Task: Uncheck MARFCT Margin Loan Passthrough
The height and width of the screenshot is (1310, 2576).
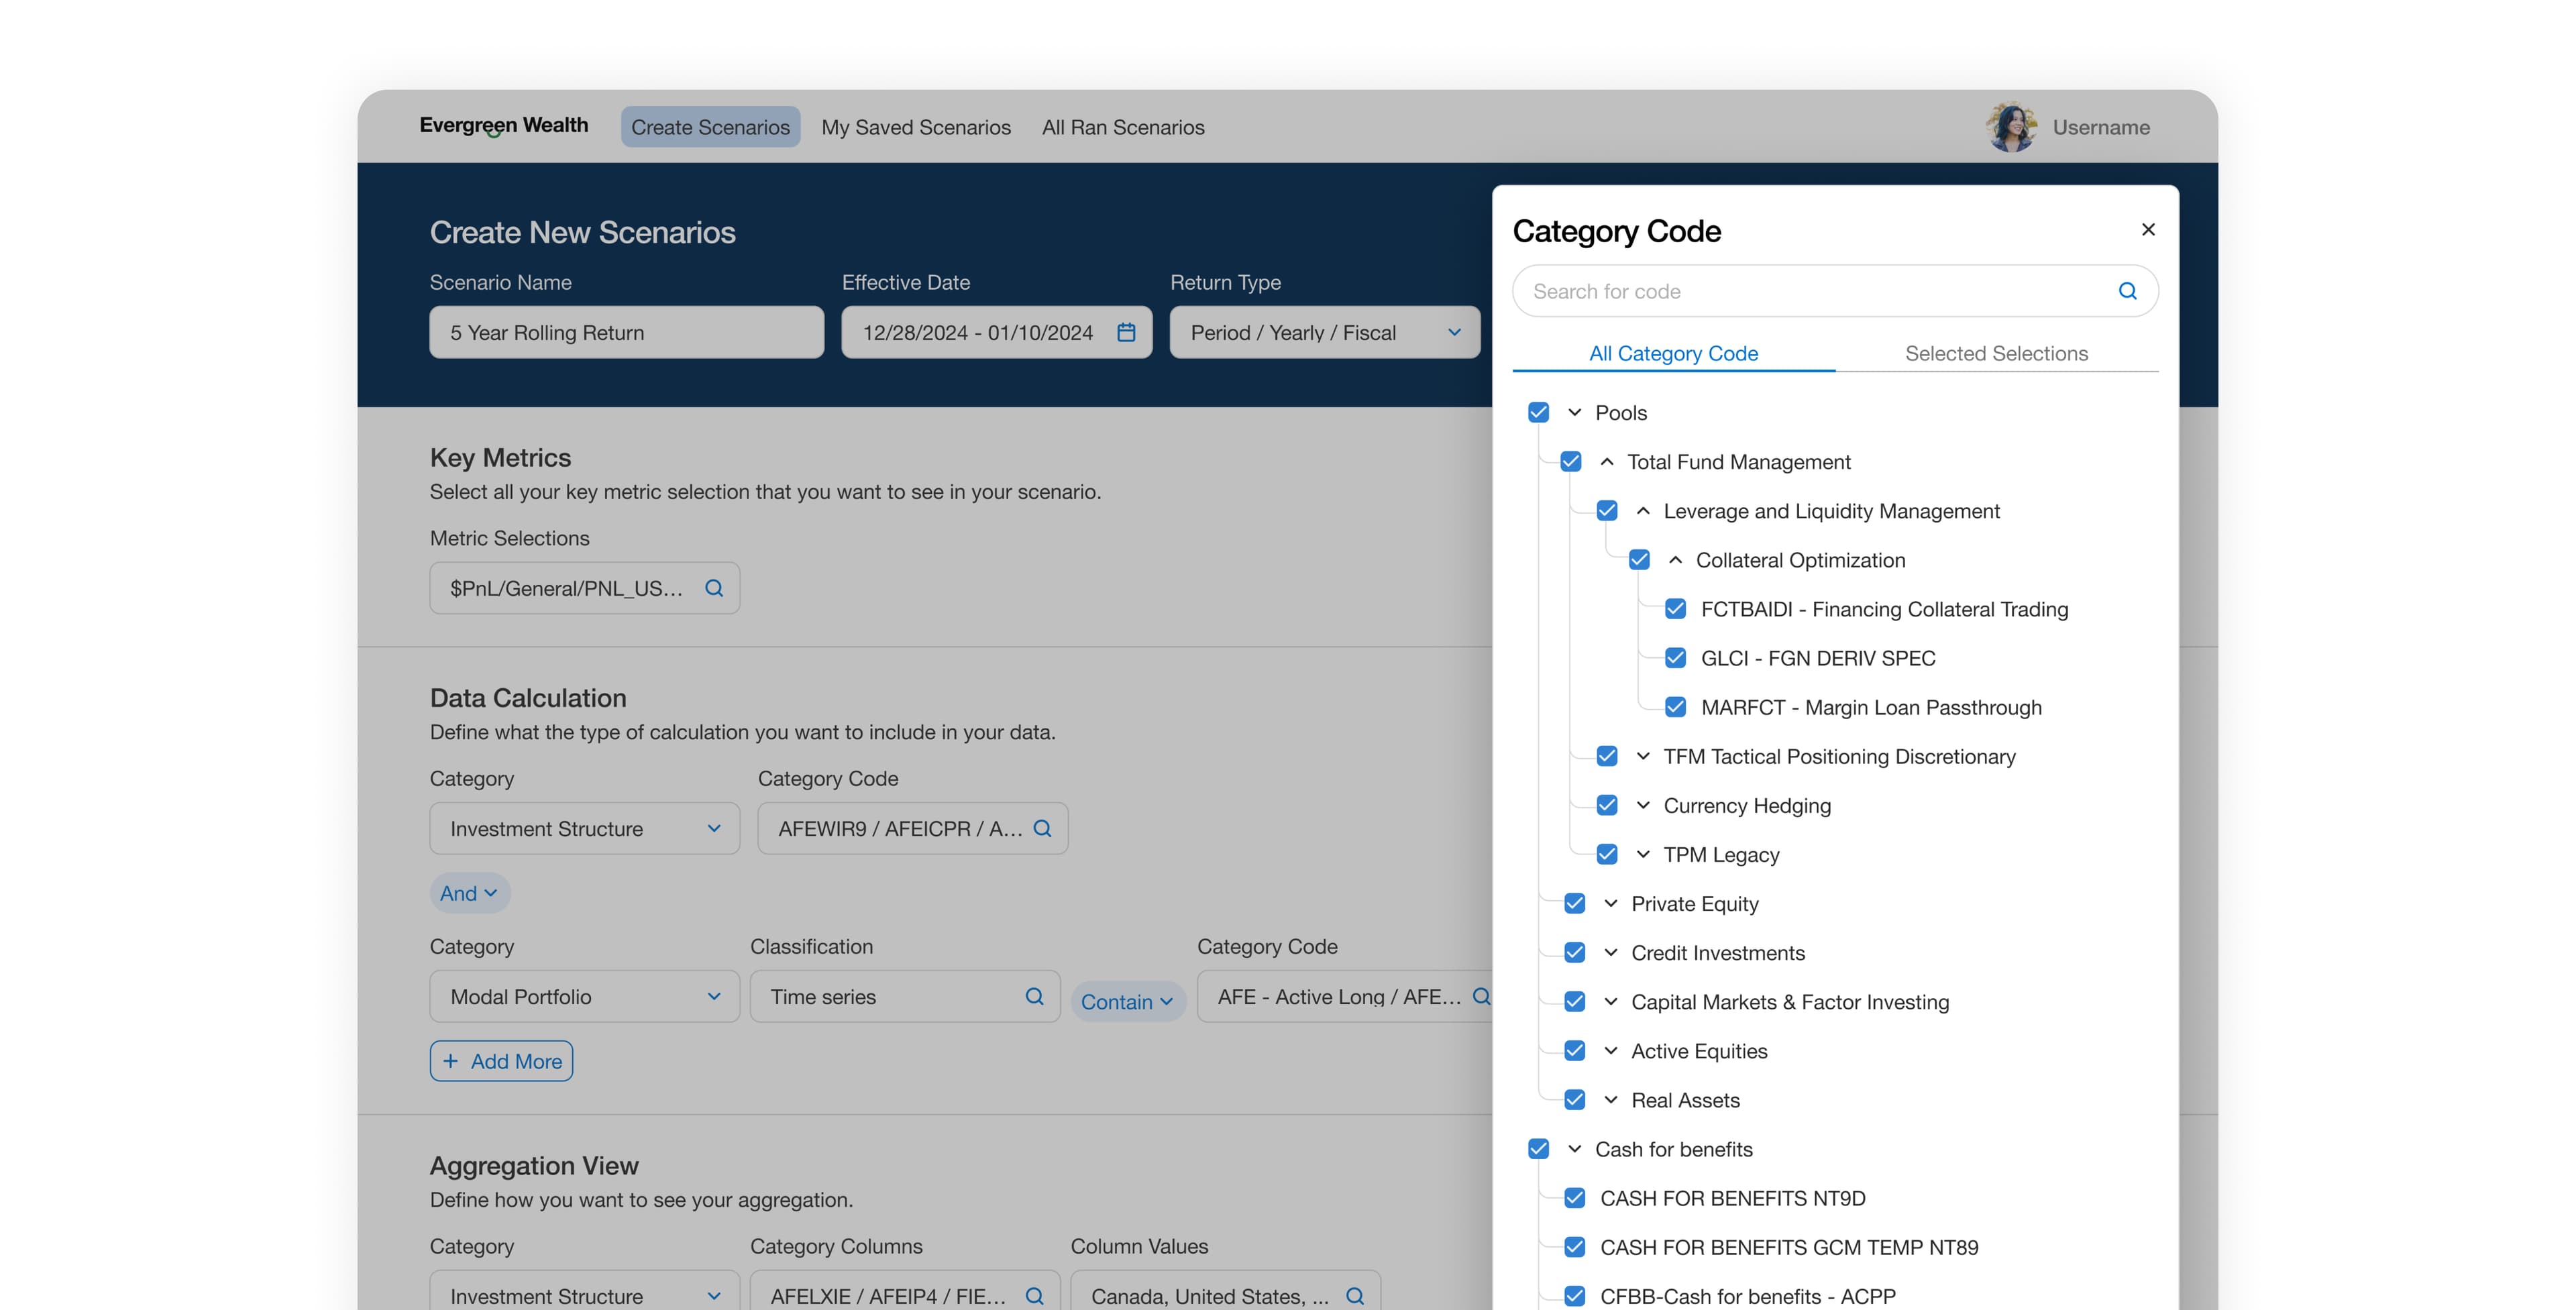Action: 1676,706
